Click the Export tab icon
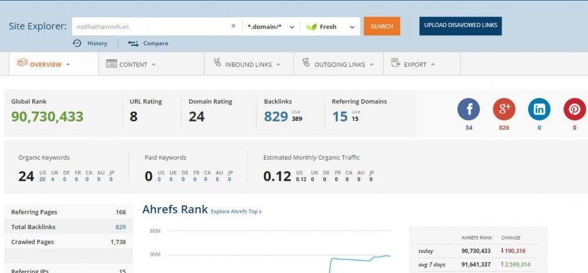588x273 pixels. click(x=396, y=63)
